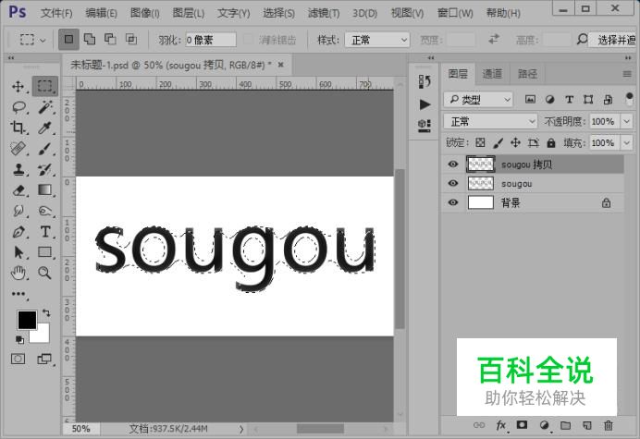Select the Path Selection tool
The width and height of the screenshot is (640, 439).
point(18,252)
